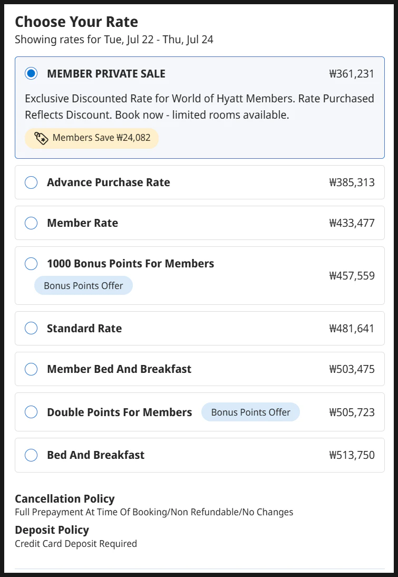The width and height of the screenshot is (398, 577).
Task: Click the Cancellation Policy heading
Action: pos(65,498)
